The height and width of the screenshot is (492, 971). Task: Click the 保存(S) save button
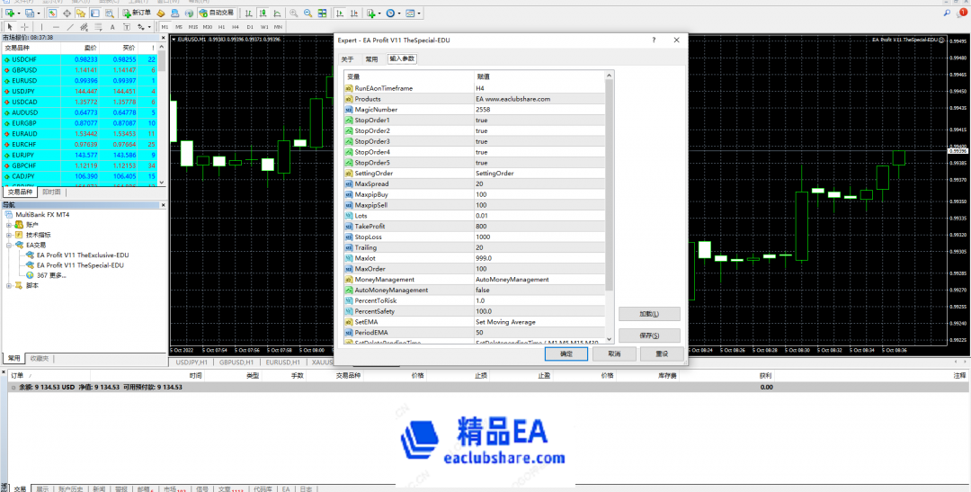pyautogui.click(x=649, y=335)
